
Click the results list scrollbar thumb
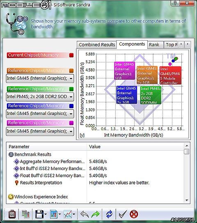186,152
